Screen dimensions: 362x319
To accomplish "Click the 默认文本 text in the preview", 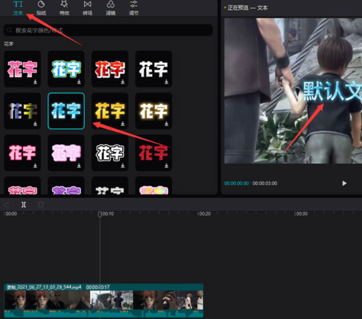I will click(332, 91).
